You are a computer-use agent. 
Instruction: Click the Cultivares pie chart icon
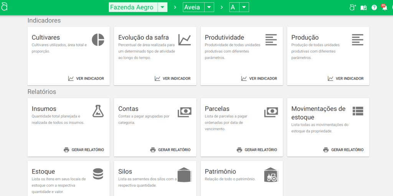(x=98, y=40)
